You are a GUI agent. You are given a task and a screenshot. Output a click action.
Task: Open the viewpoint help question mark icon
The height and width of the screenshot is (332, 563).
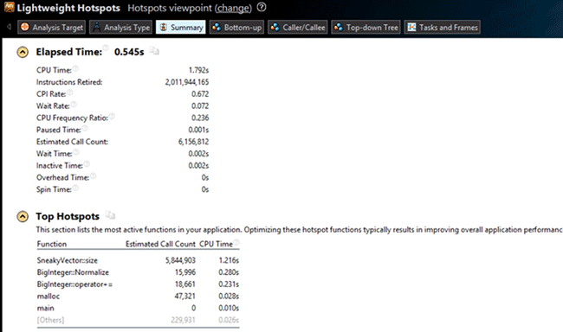(x=262, y=7)
